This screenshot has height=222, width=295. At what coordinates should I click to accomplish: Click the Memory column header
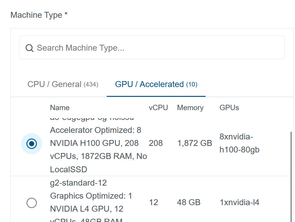190,108
